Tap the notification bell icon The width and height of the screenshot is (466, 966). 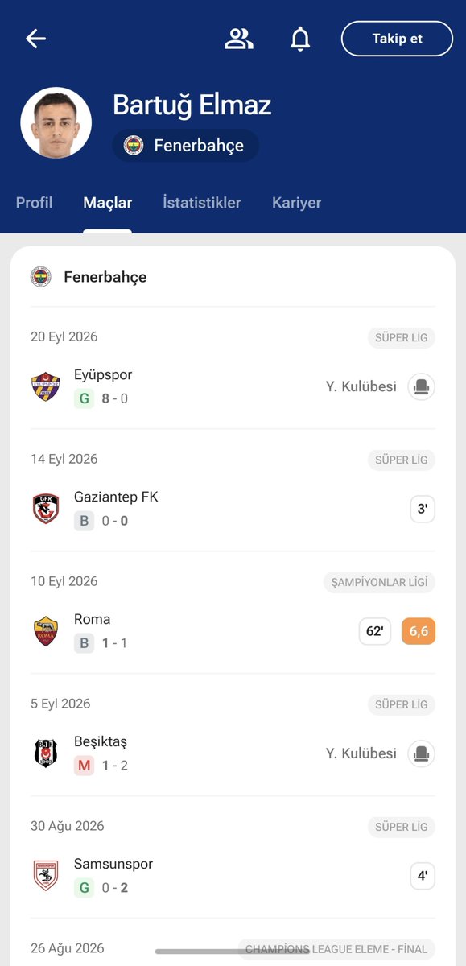(x=300, y=39)
